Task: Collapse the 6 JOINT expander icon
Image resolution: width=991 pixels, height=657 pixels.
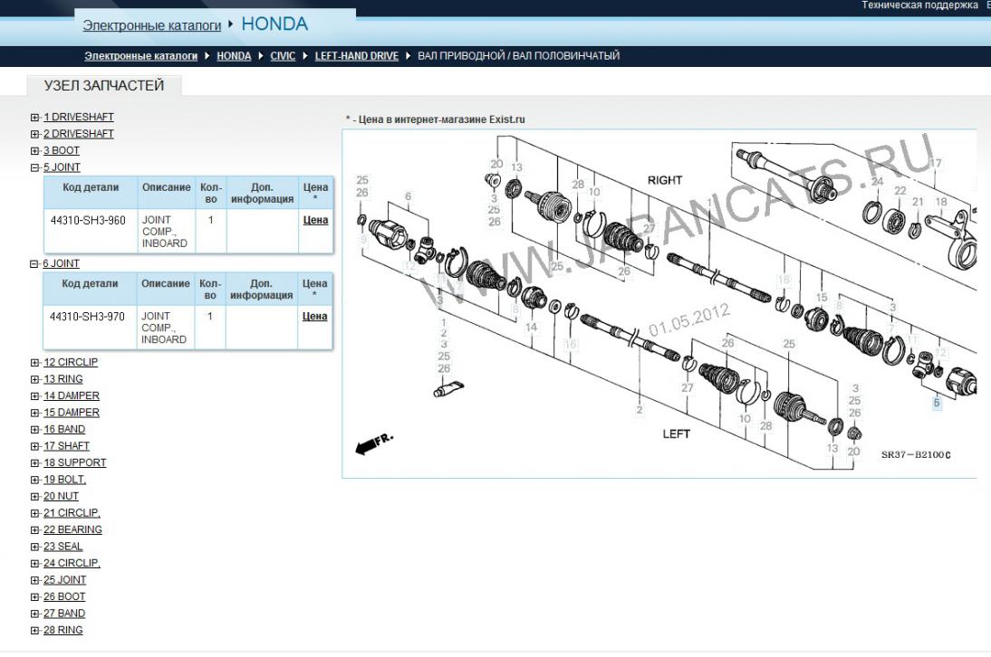Action: [x=34, y=264]
